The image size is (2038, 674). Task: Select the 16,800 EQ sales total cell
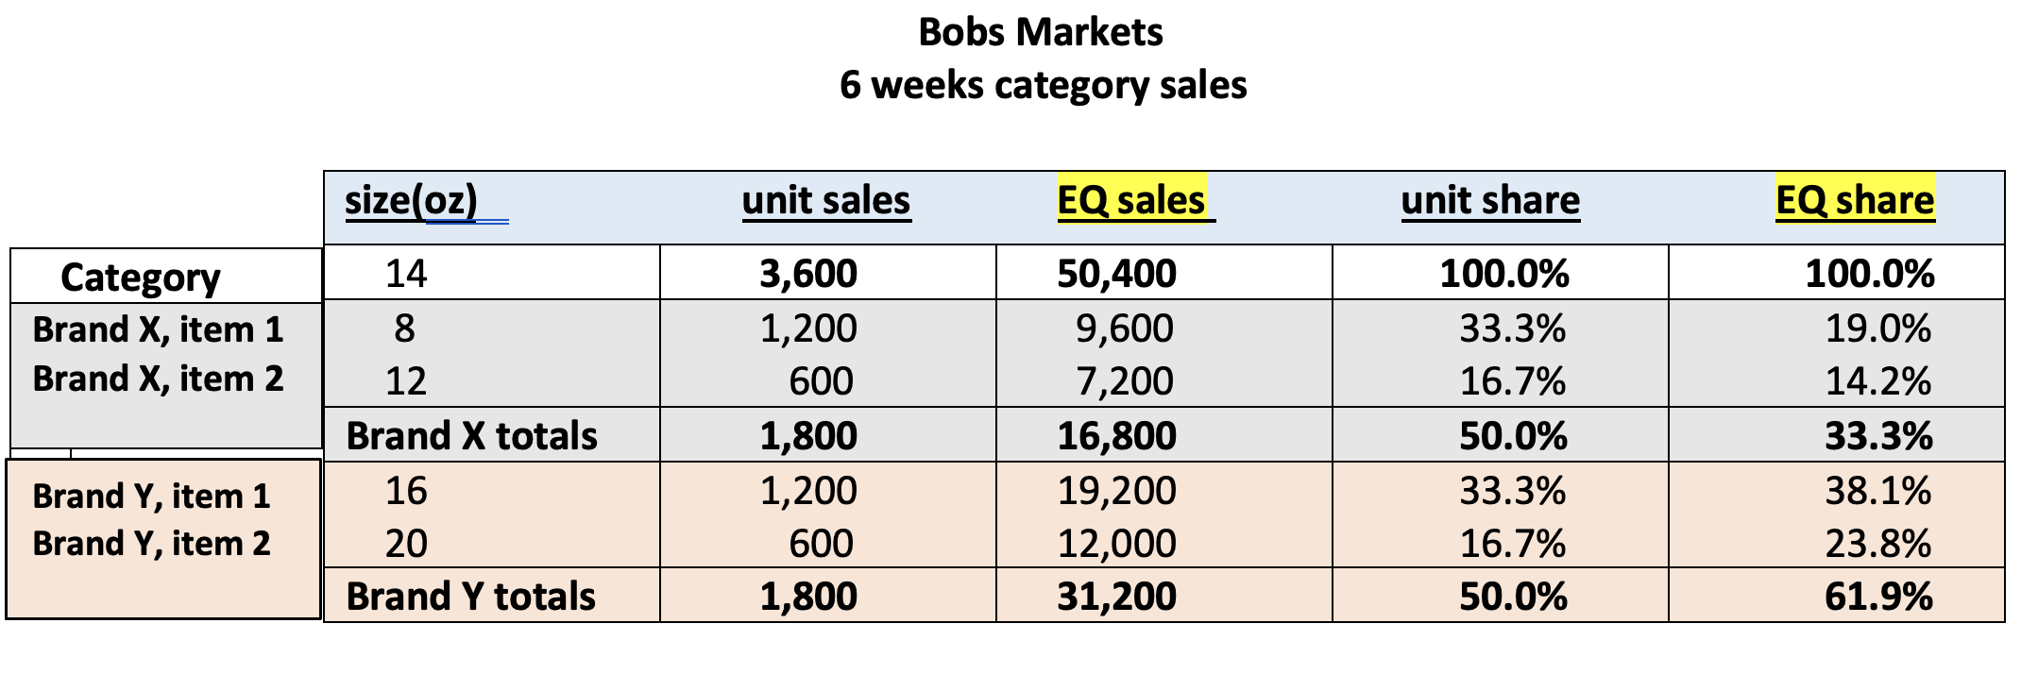[1116, 436]
